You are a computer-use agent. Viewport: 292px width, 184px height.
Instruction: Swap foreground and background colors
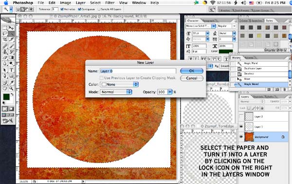12,94
